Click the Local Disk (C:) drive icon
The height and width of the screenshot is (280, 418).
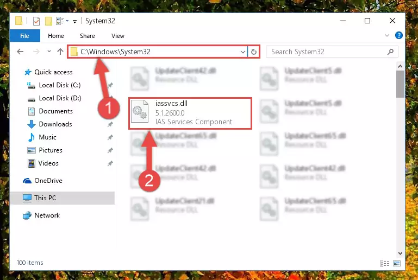click(31, 85)
